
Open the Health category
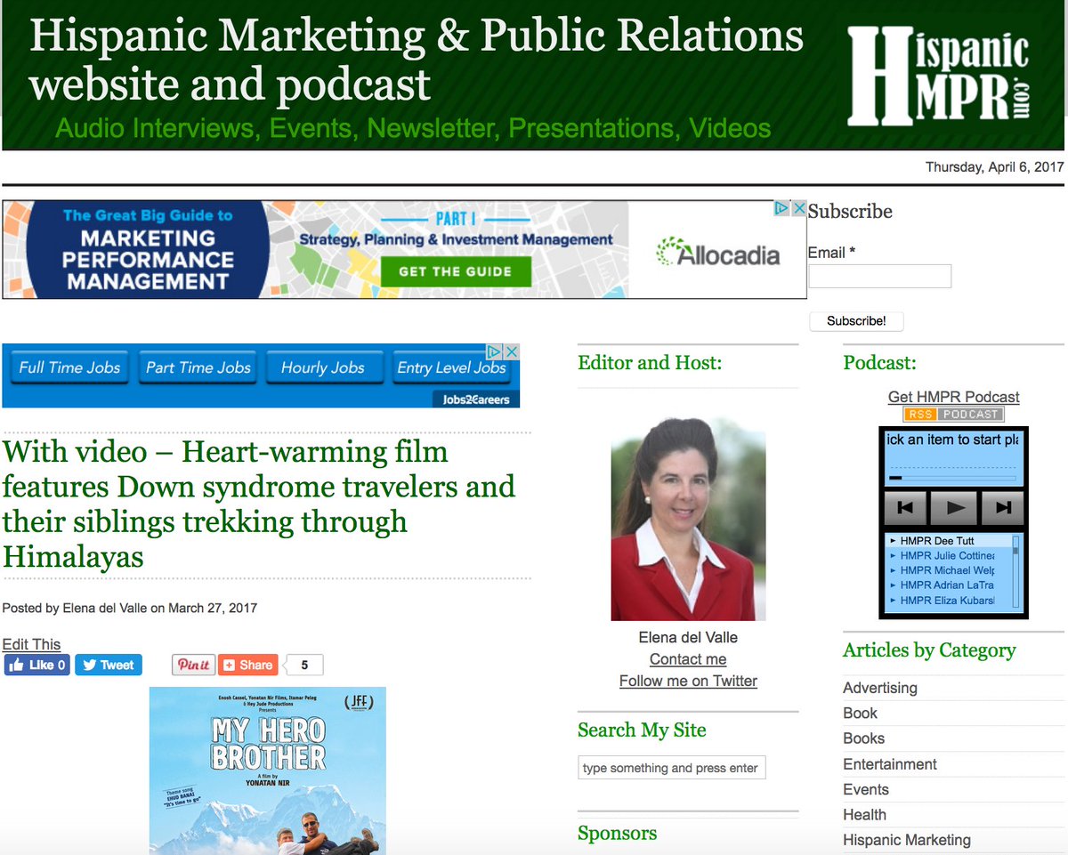pos(865,814)
